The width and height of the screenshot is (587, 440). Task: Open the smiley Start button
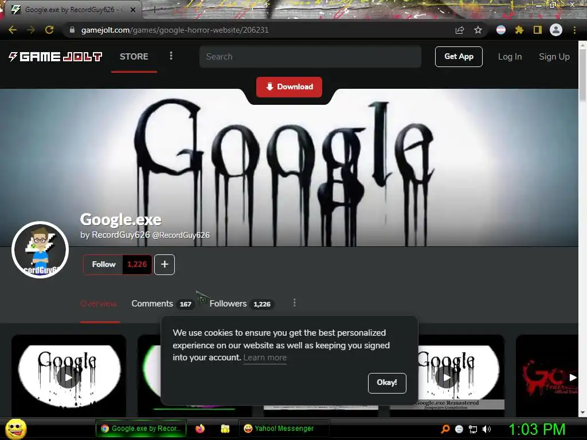click(16, 429)
